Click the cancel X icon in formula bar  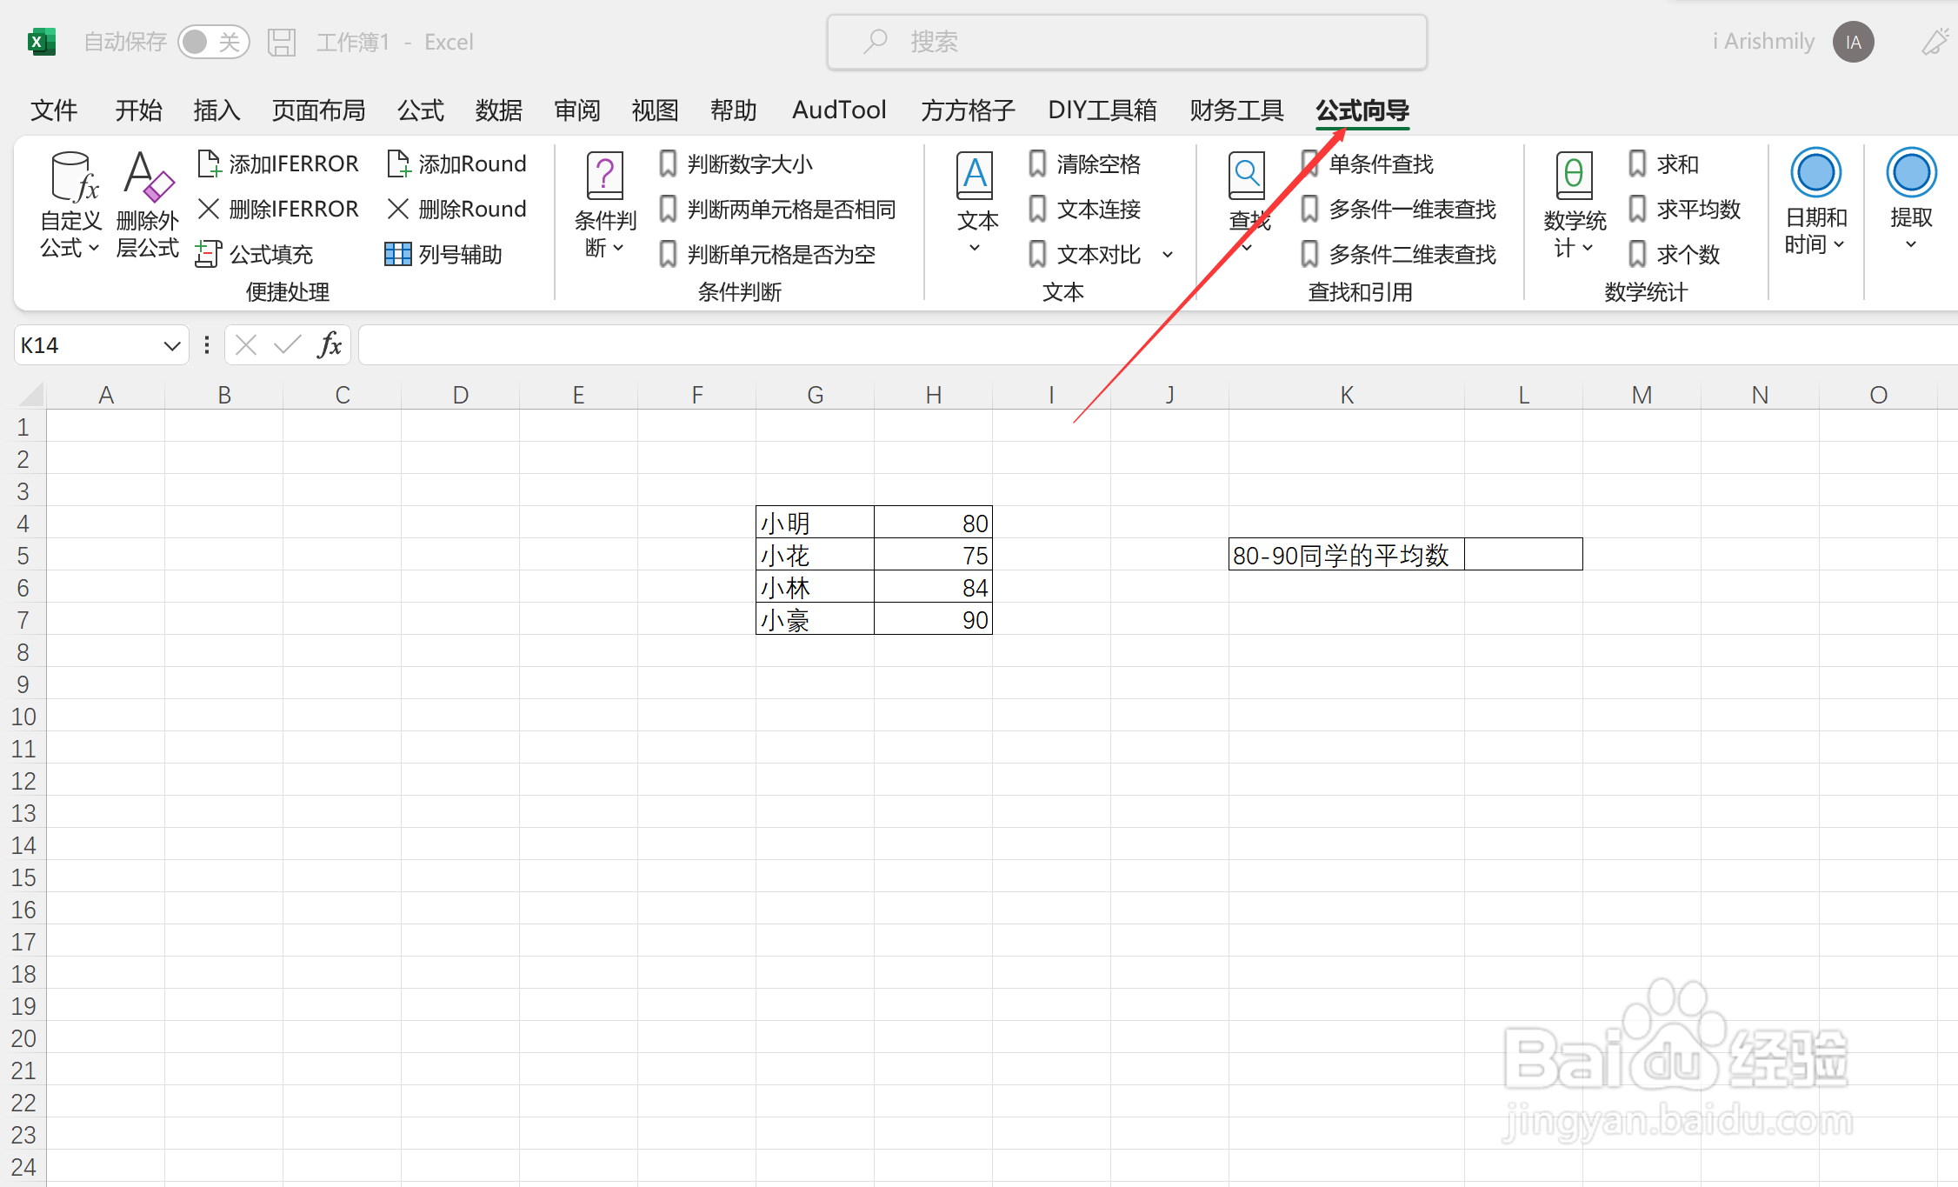pyautogui.click(x=246, y=345)
